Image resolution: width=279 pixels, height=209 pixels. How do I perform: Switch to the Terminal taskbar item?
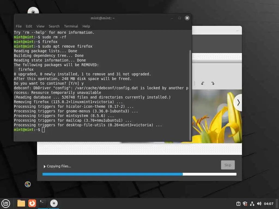43,203
